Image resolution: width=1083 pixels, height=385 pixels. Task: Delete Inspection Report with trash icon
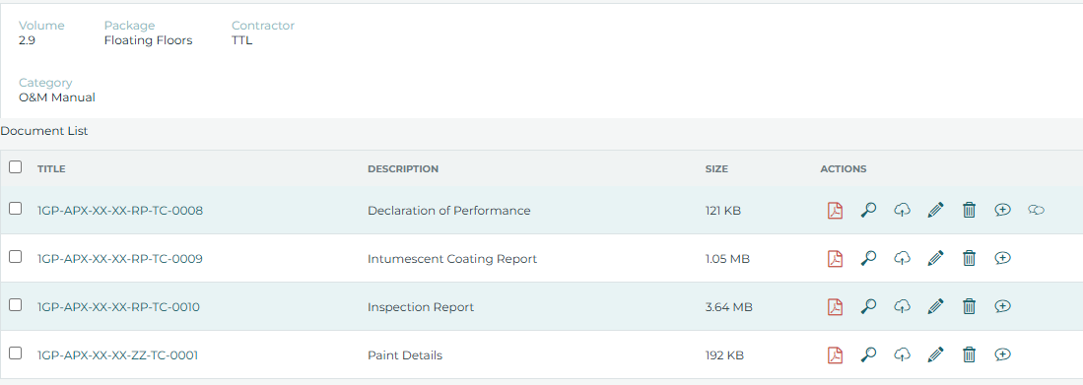point(969,306)
